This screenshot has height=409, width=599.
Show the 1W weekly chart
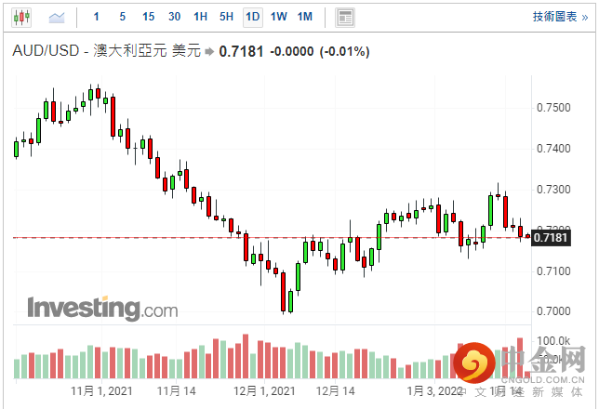click(278, 17)
